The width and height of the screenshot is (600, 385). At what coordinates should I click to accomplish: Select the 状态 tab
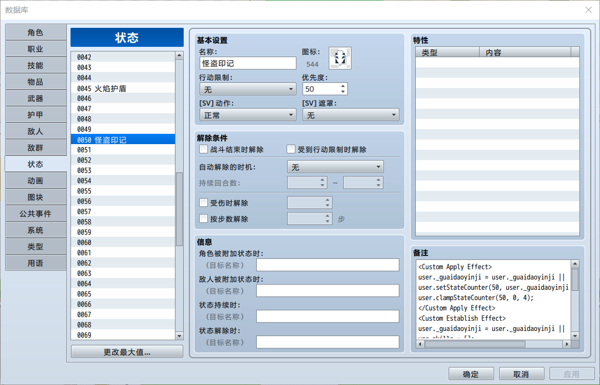(36, 164)
